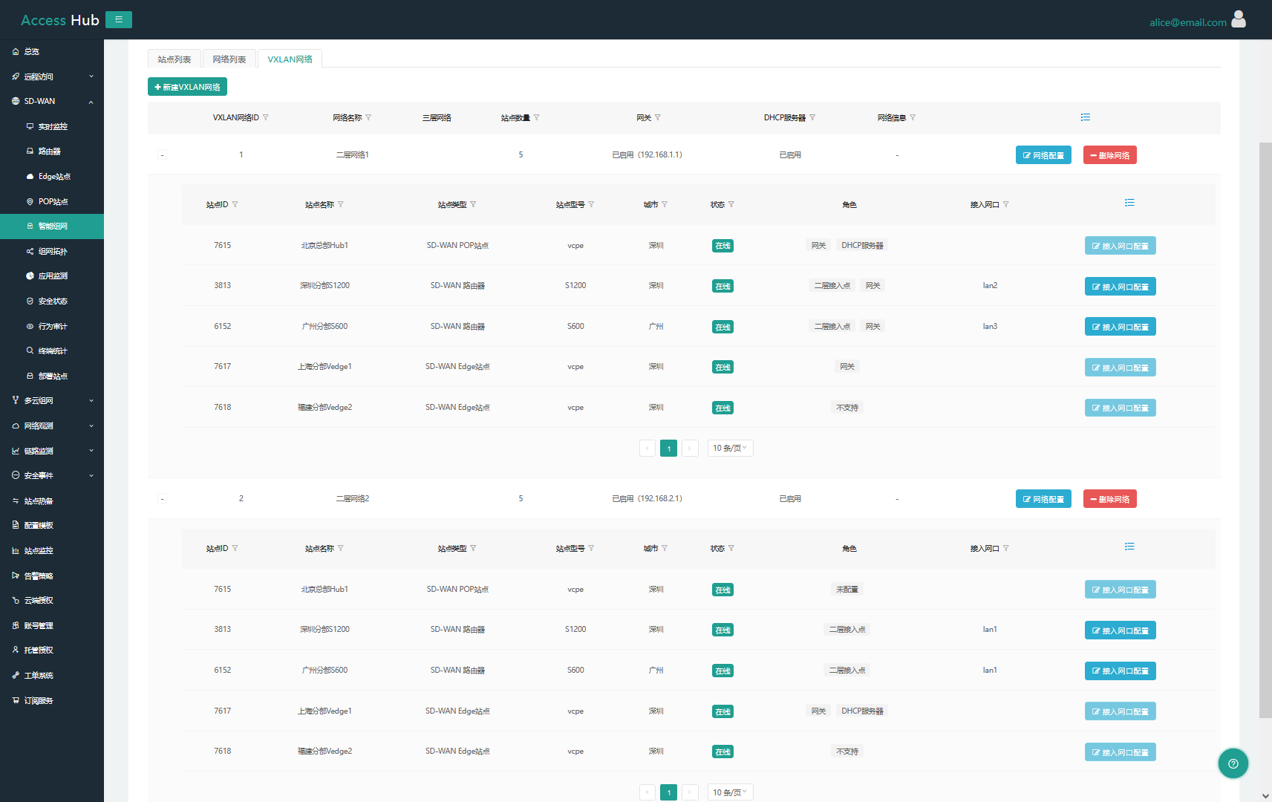The image size is (1272, 802).
Task: Click 删除网络 for 二层网络1
Action: click(x=1109, y=155)
